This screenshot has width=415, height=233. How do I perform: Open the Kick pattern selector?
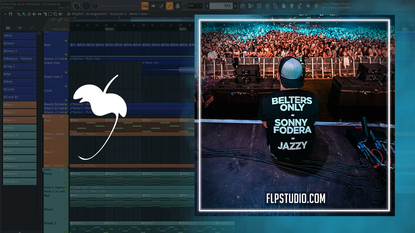(x=221, y=6)
